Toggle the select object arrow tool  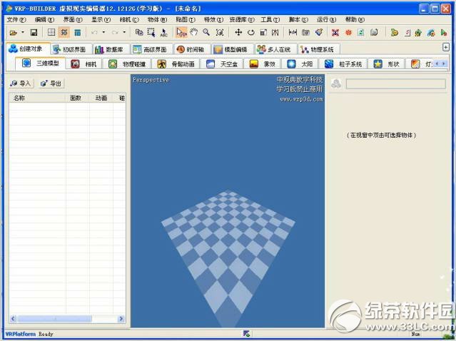tap(181, 32)
